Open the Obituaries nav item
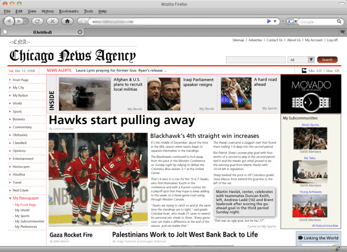The height and width of the screenshot is (252, 347). pyautogui.click(x=20, y=135)
